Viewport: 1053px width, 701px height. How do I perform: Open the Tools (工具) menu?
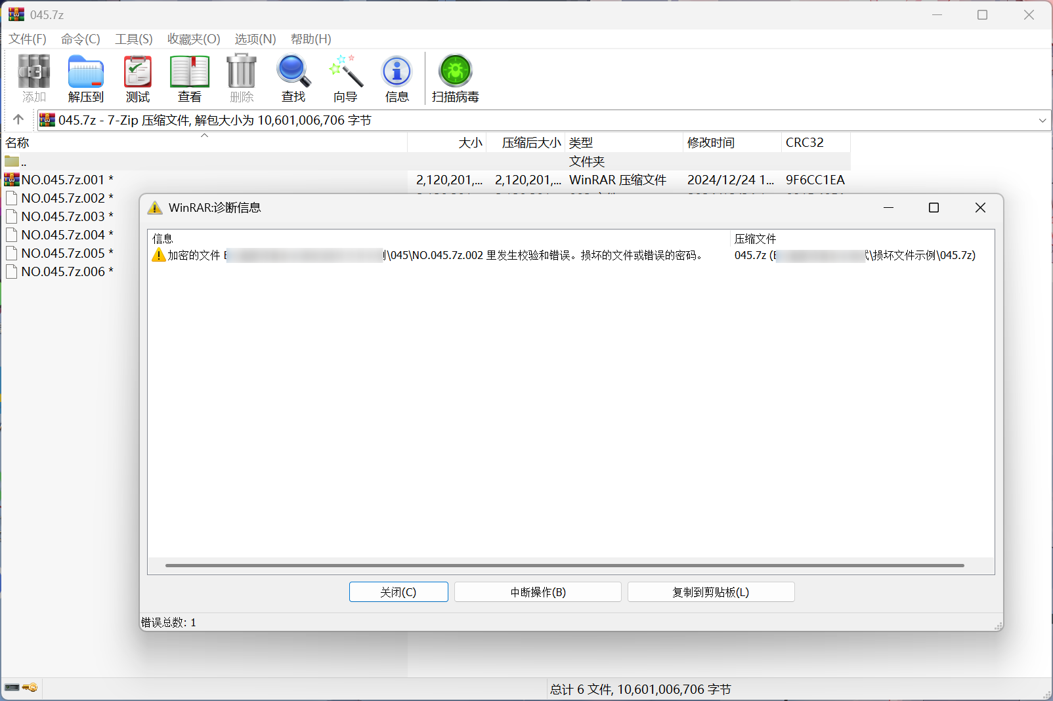click(x=133, y=39)
